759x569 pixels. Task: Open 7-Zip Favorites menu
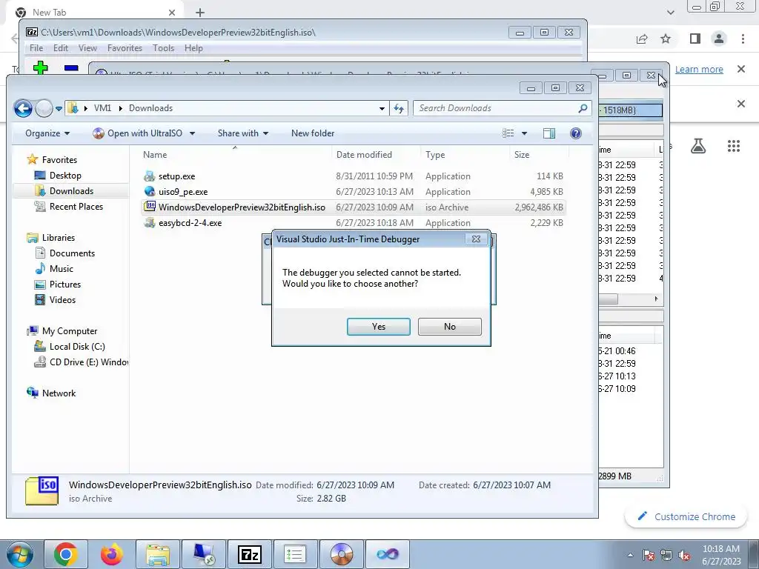coord(125,48)
